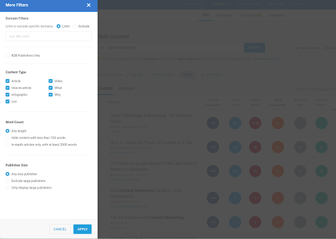Screen dimensions: 336x239
Task: Click the domain filter input field
Action: pos(49,36)
